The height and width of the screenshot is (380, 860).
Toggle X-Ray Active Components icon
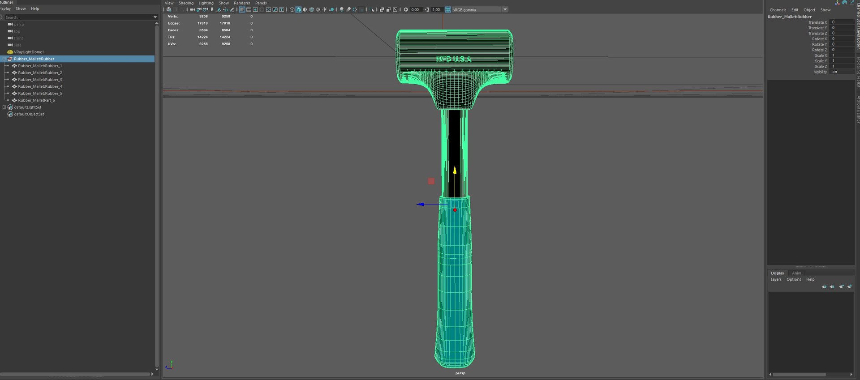pyautogui.click(x=388, y=9)
